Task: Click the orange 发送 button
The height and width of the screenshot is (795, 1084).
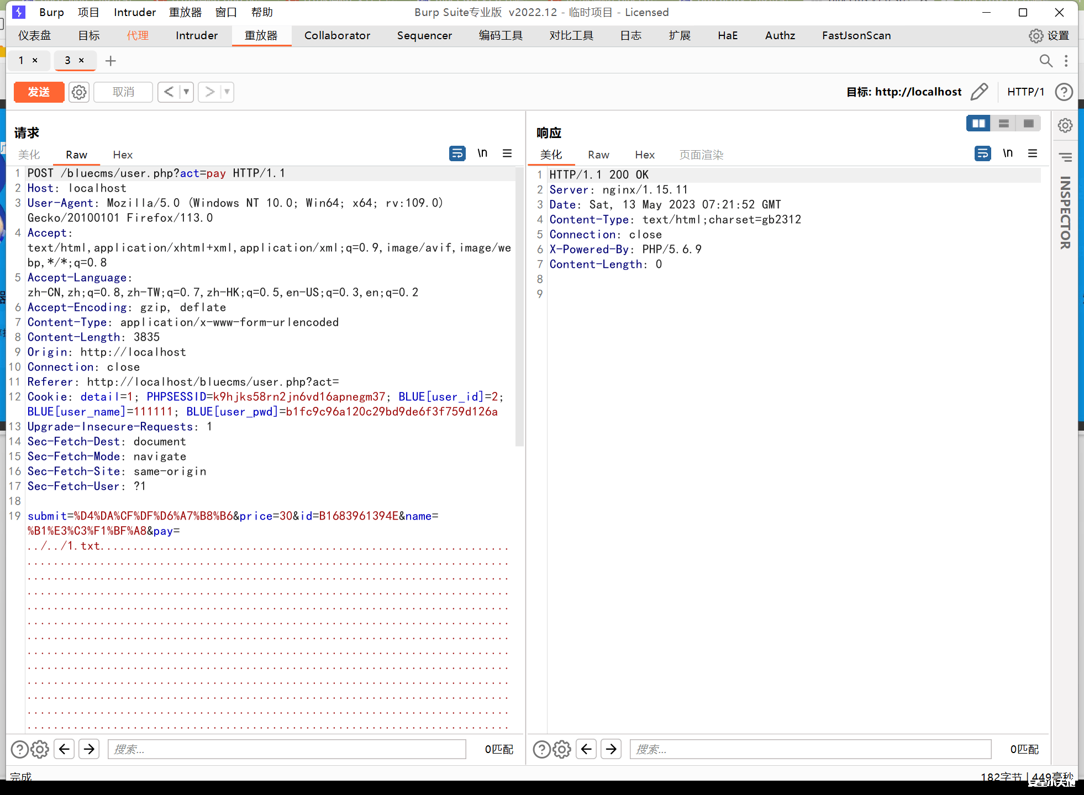Action: tap(39, 92)
